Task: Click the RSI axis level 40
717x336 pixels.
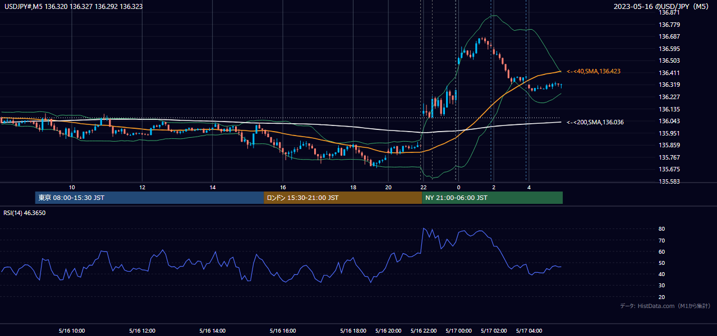Action: (x=662, y=274)
